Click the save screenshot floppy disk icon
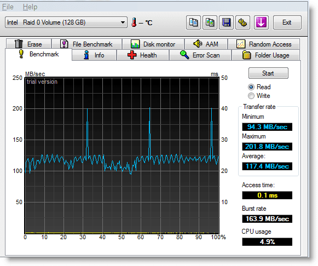The width and height of the screenshot is (318, 266). (227, 22)
